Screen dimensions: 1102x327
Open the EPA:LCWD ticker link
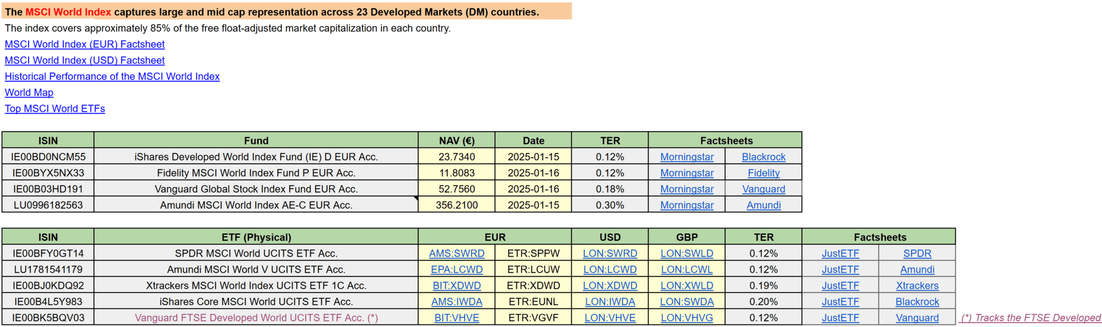coord(457,269)
